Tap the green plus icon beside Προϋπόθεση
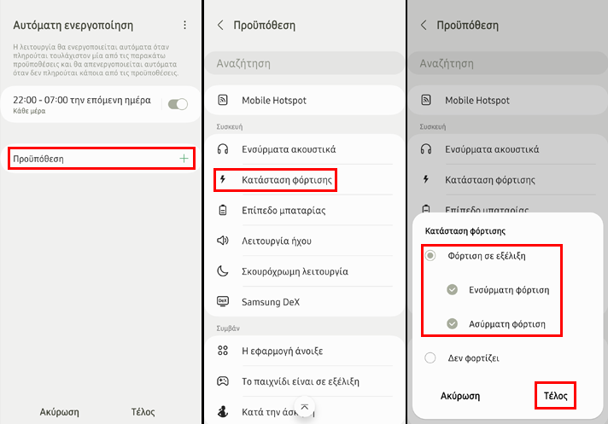 tap(184, 159)
